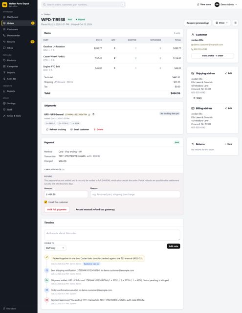Click the No tracking data yet badge
The image size is (242, 313).
point(170,113)
